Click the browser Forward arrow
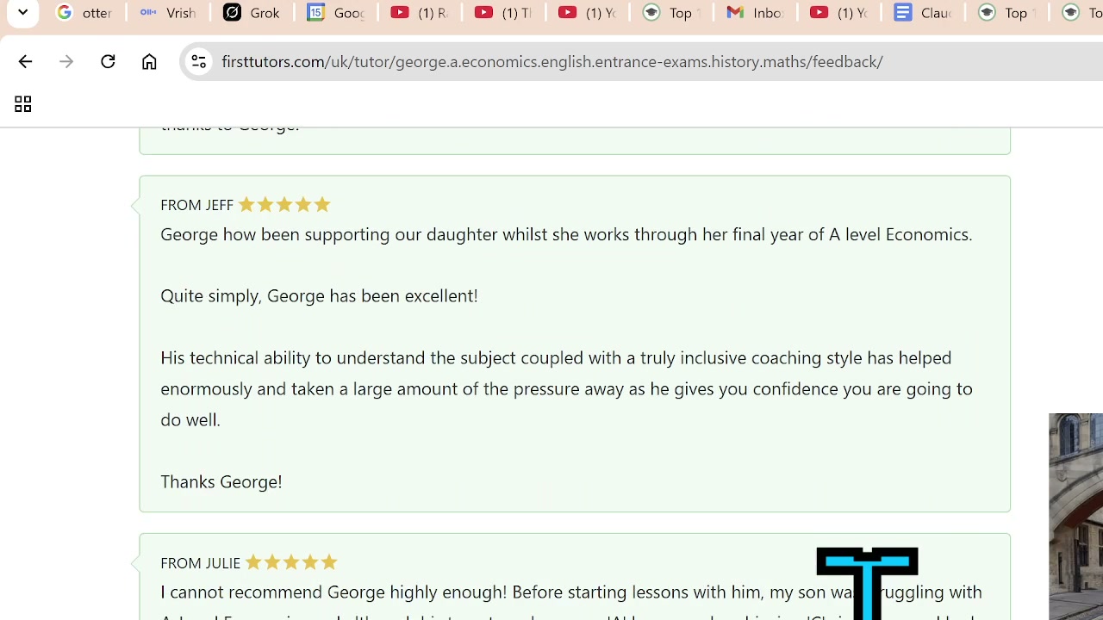This screenshot has height=620, width=1103. [66, 61]
